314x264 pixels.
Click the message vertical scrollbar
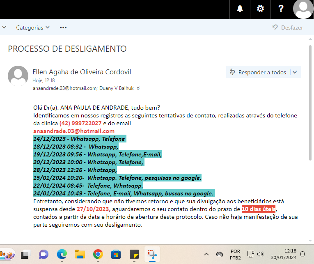[310, 103]
